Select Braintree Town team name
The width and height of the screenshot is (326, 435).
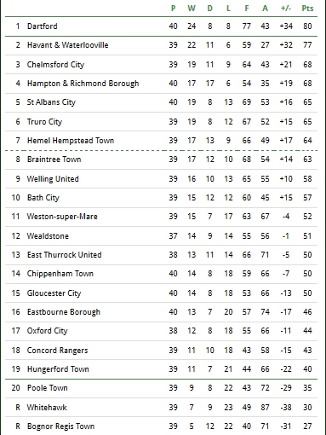click(54, 159)
